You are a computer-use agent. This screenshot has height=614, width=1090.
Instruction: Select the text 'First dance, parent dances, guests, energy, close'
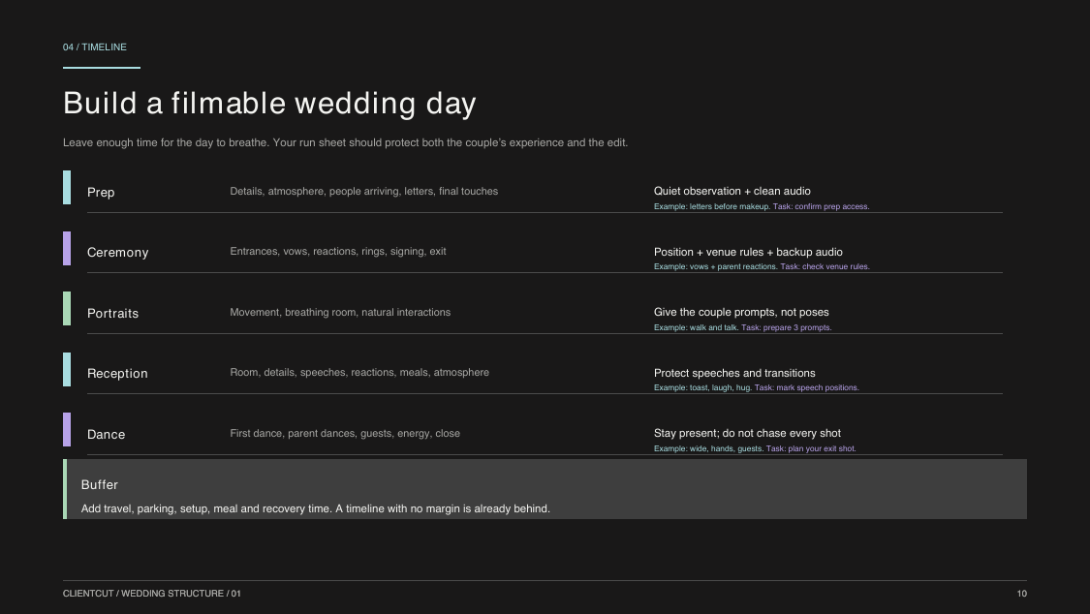[x=345, y=434]
